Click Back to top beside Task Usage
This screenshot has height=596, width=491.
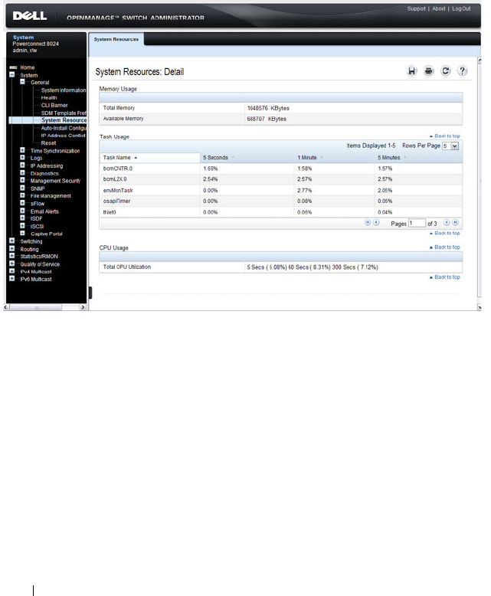coord(444,136)
